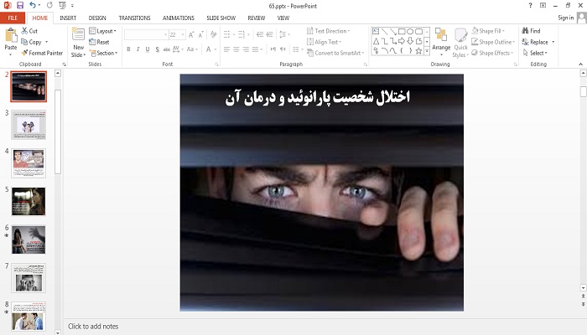587x335 pixels.
Task: Open Align Text dropdown
Action: click(325, 42)
